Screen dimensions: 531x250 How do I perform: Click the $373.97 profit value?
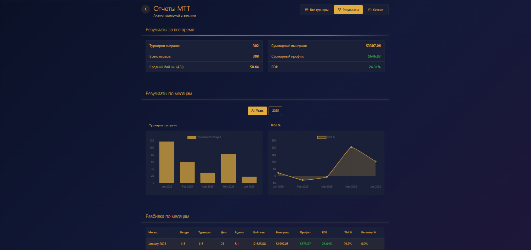coord(305,244)
